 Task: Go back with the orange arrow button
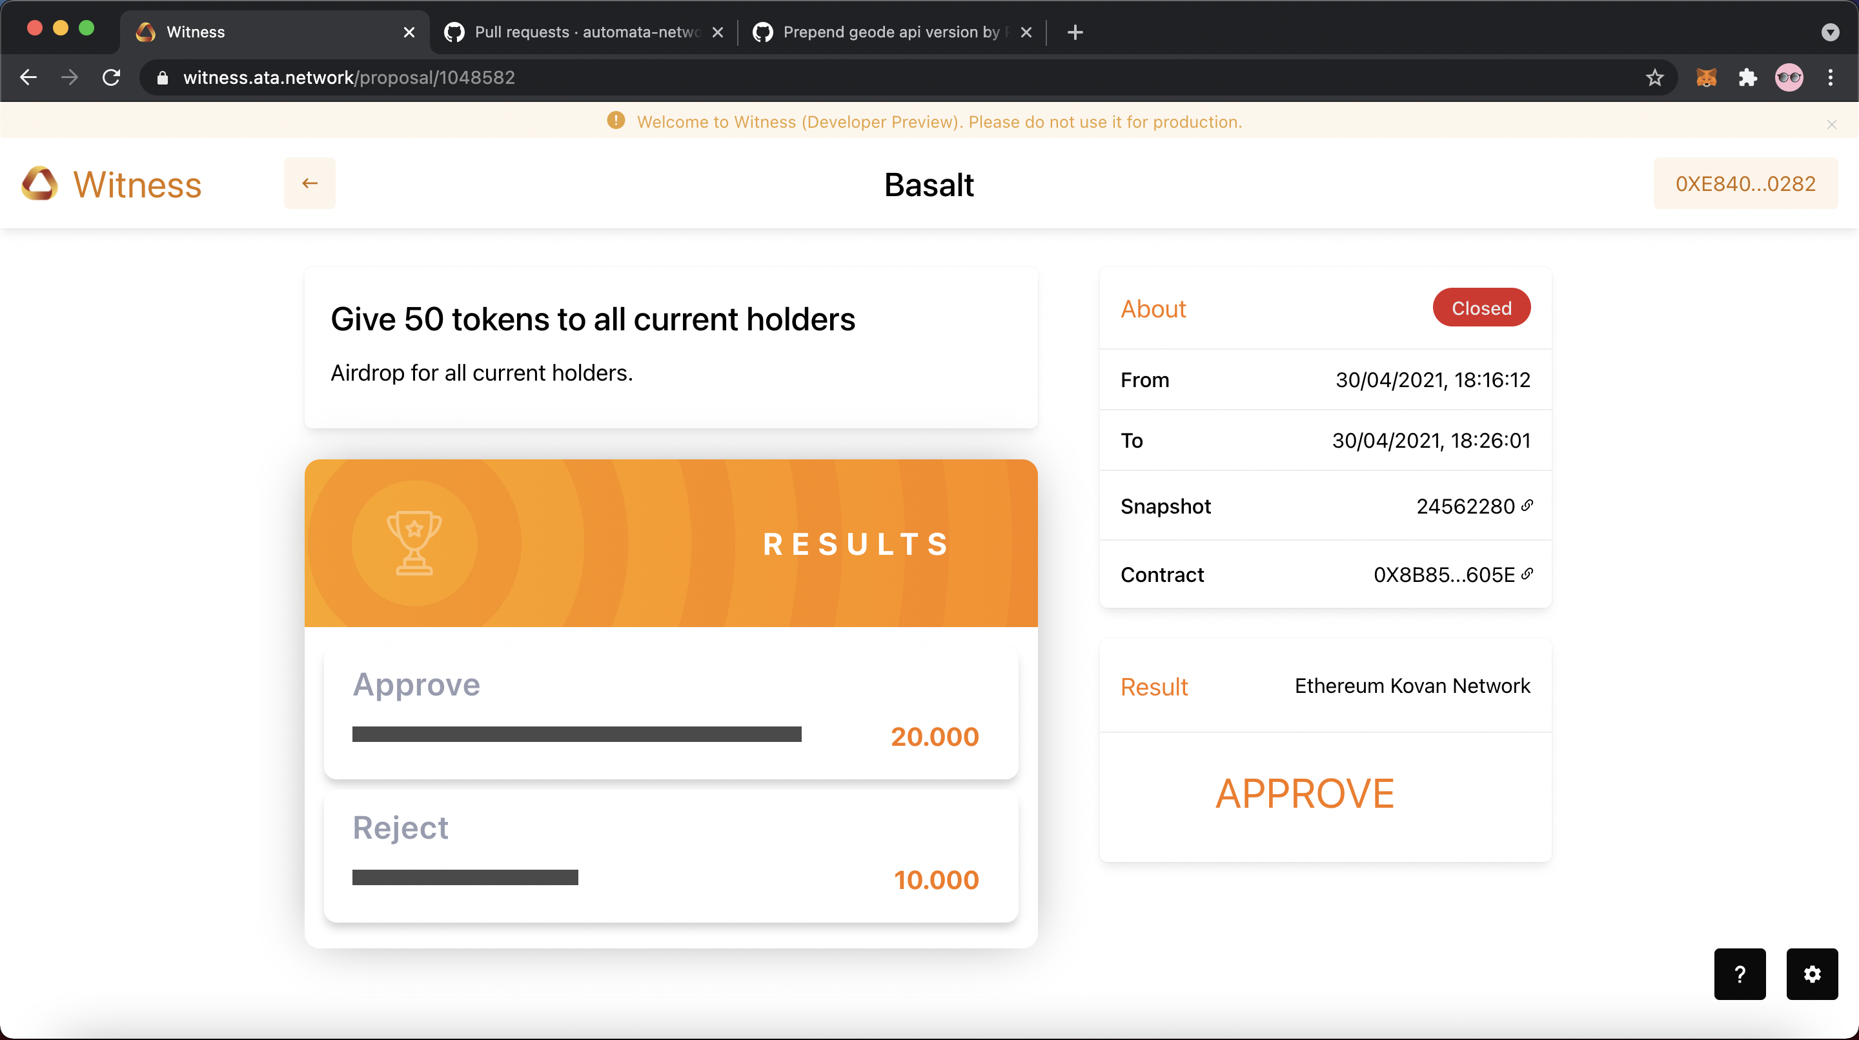[x=310, y=183]
